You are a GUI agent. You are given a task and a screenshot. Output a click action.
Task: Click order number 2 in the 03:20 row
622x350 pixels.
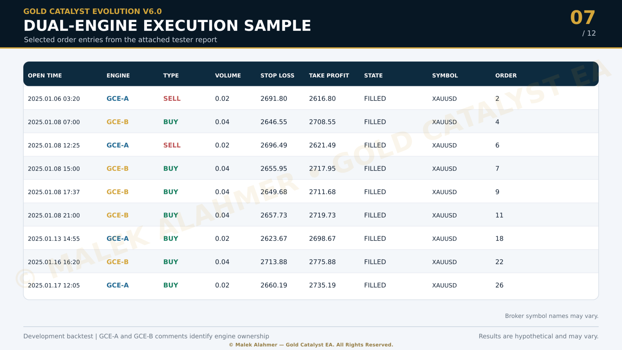click(x=497, y=99)
